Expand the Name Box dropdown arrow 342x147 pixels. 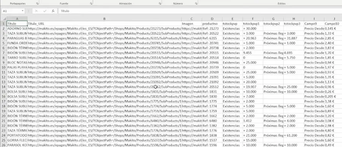(23, 11)
